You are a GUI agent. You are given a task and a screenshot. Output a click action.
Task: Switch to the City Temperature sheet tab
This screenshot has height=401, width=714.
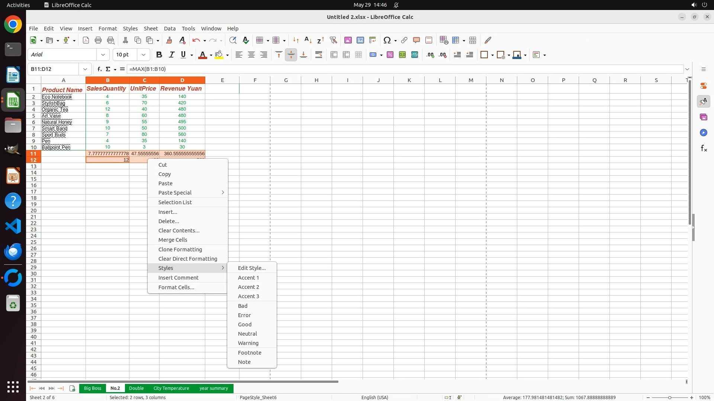171,388
